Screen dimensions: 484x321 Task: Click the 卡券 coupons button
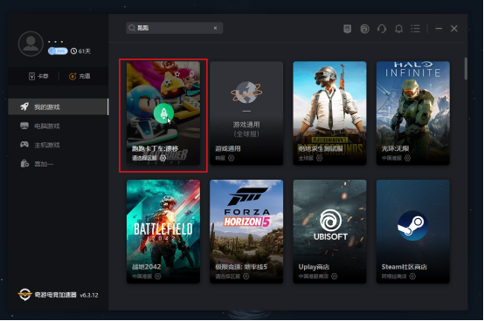click(x=38, y=76)
